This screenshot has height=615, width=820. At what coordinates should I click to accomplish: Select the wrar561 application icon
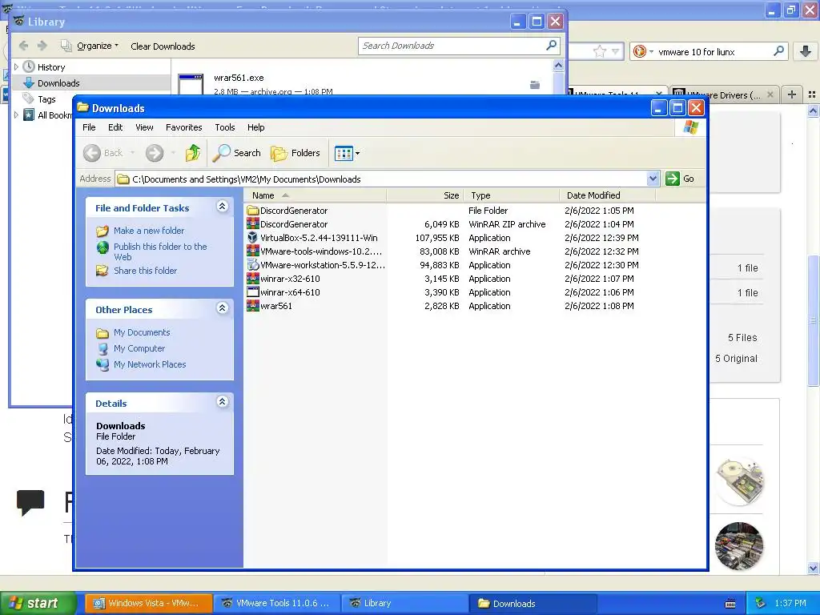tap(253, 305)
